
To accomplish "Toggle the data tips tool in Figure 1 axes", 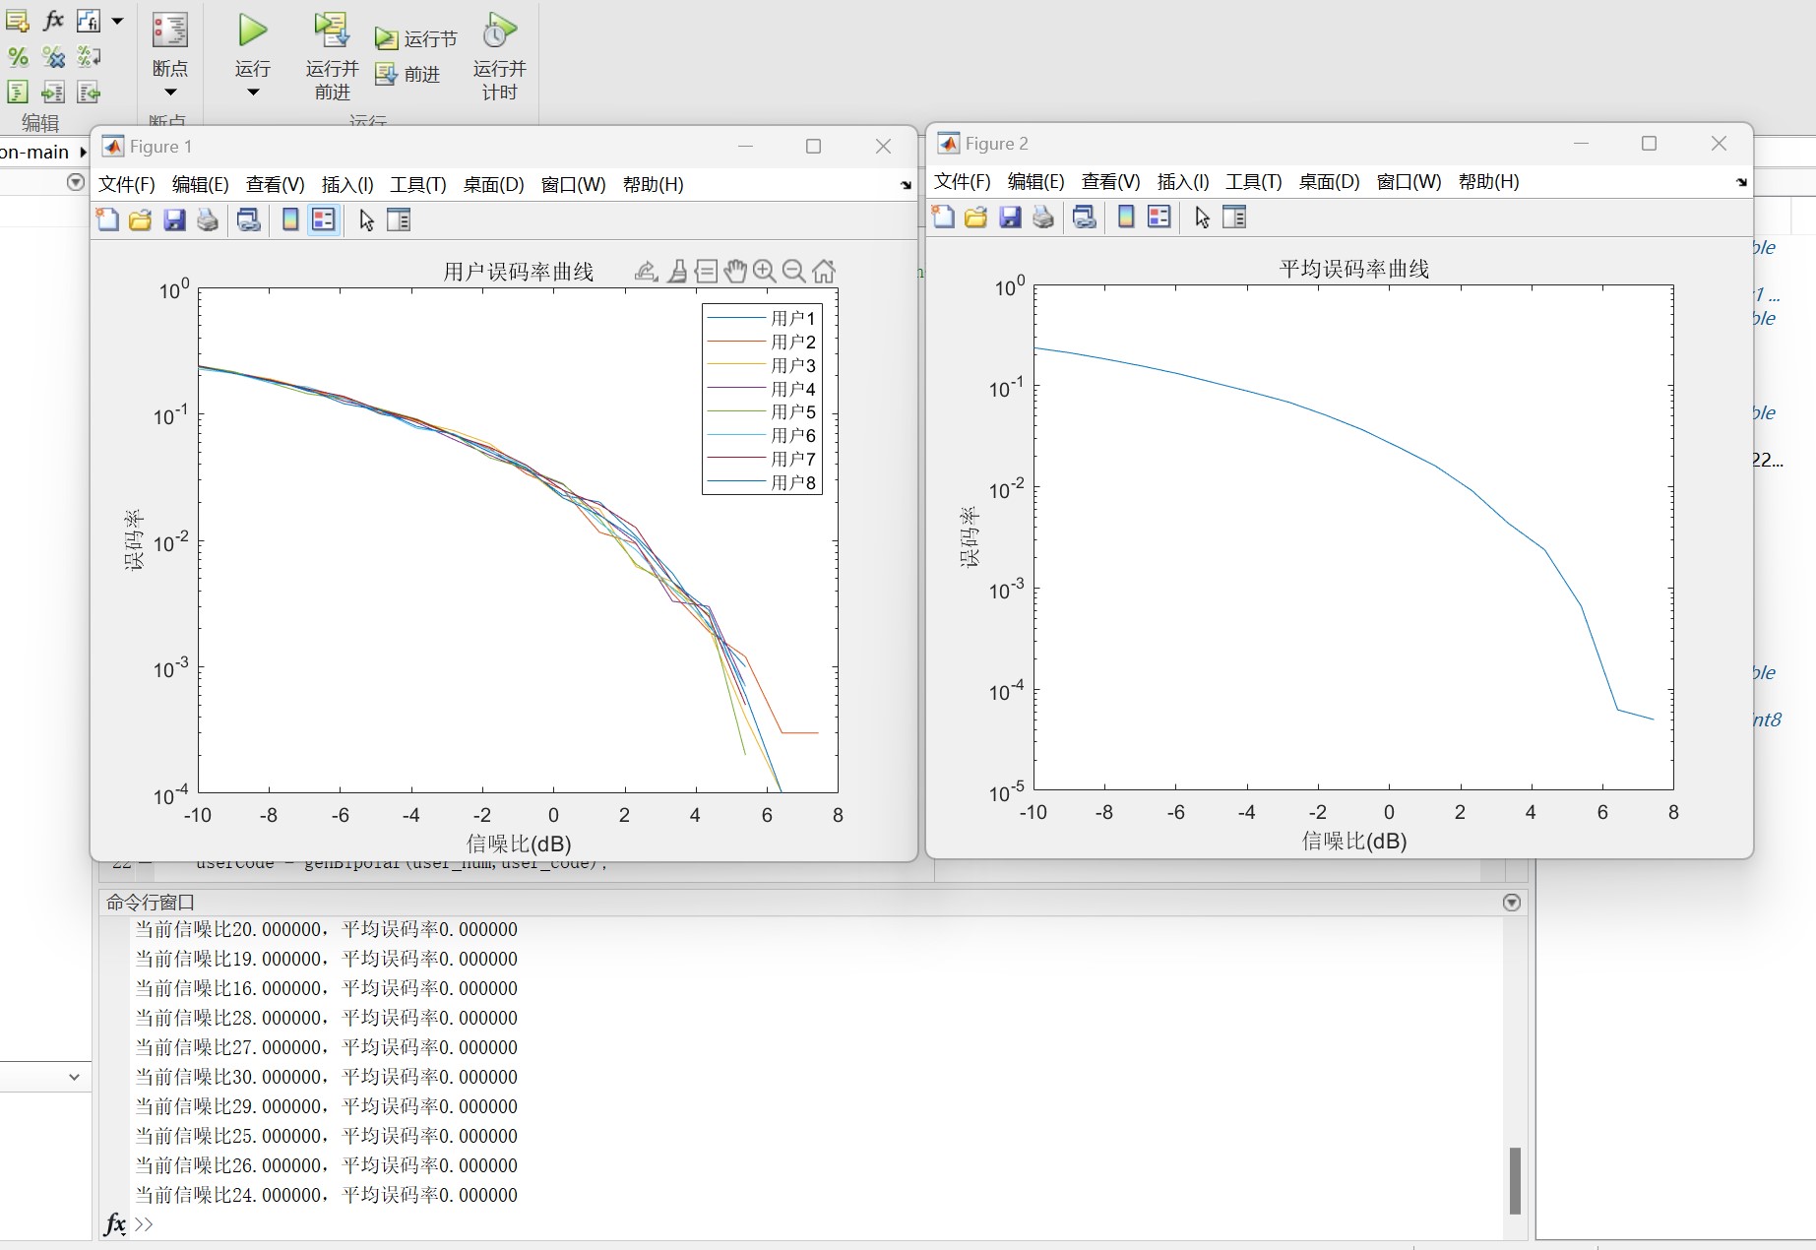I will coord(706,271).
